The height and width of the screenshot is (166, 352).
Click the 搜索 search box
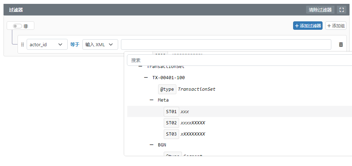tap(238, 60)
